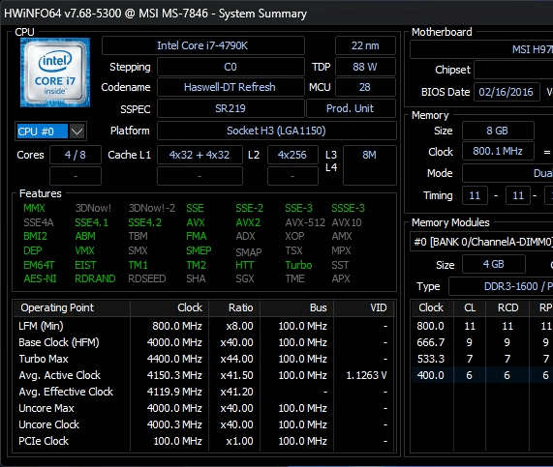Select the 400.0 memory timing row
This screenshot has height=467, width=553.
point(481,375)
